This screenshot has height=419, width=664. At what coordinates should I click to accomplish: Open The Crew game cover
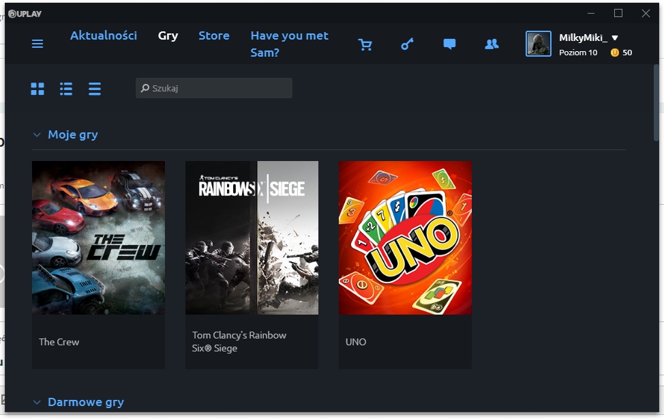click(98, 237)
